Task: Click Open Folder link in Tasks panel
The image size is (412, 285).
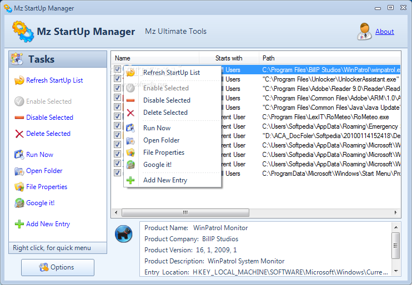Action: 44,171
